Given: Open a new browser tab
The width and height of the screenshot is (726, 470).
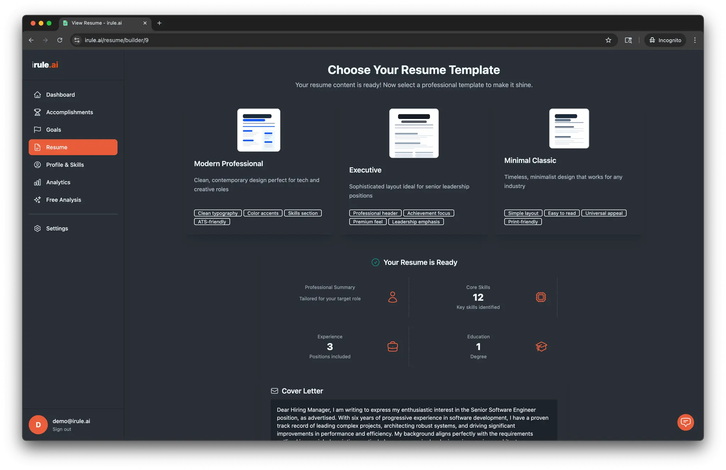Looking at the screenshot, I should [x=160, y=23].
